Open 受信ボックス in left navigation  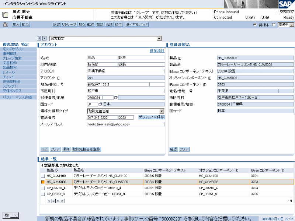click(12, 91)
